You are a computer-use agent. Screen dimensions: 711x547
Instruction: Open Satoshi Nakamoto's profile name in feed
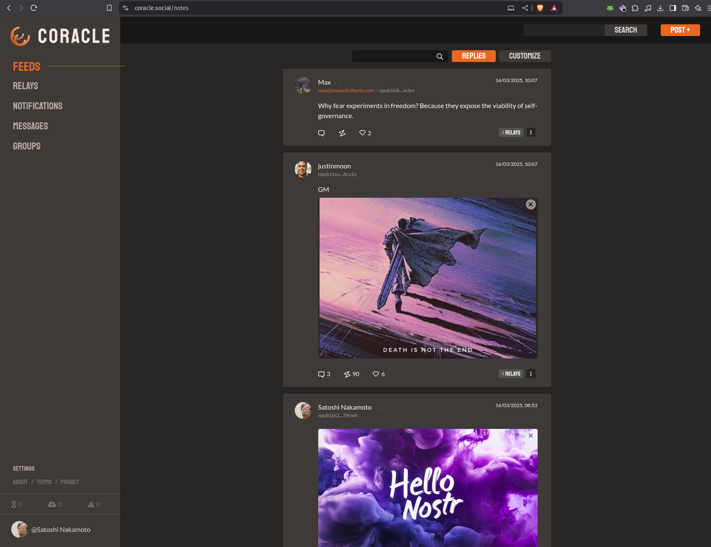tap(345, 407)
